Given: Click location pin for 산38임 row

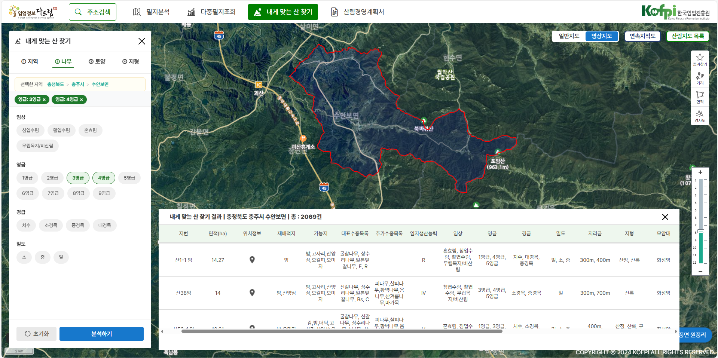Looking at the screenshot, I should [252, 293].
